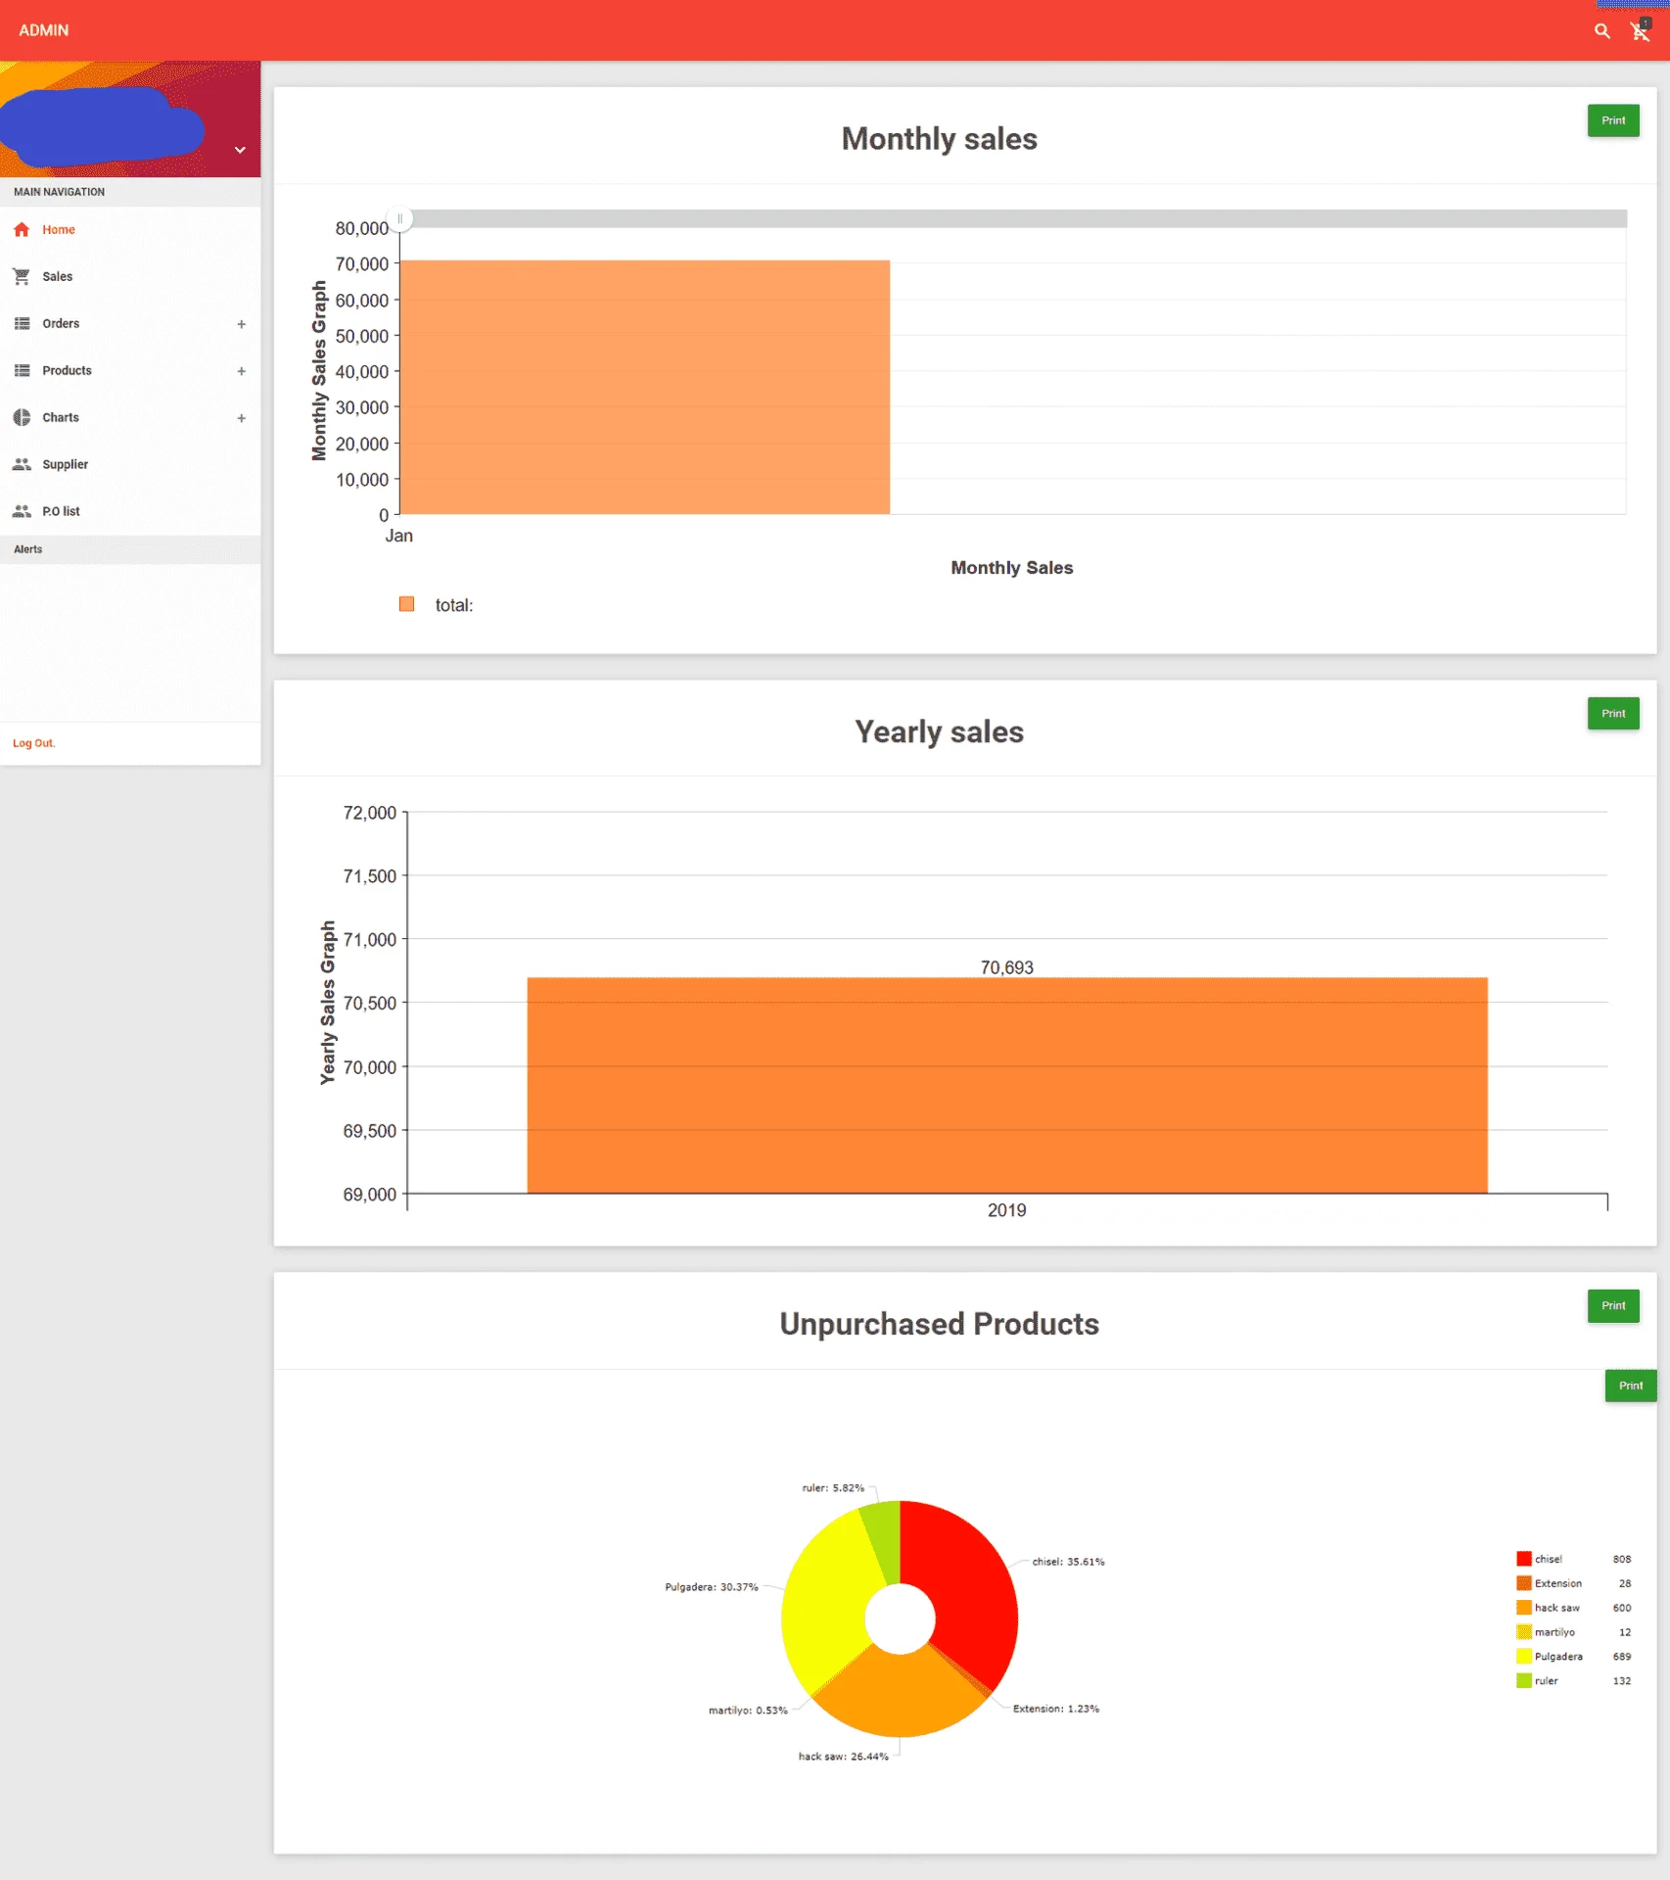
Task: Open the Sales menu item
Action: pos(130,276)
